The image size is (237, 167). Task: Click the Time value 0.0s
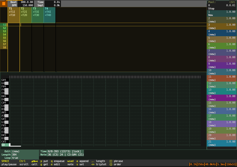pos(57,2)
